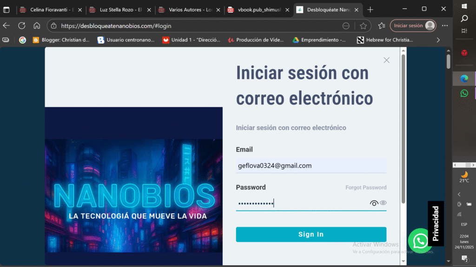Open the floating WhatsApp chat icon
Viewport: 476px width, 267px height.
click(x=420, y=241)
